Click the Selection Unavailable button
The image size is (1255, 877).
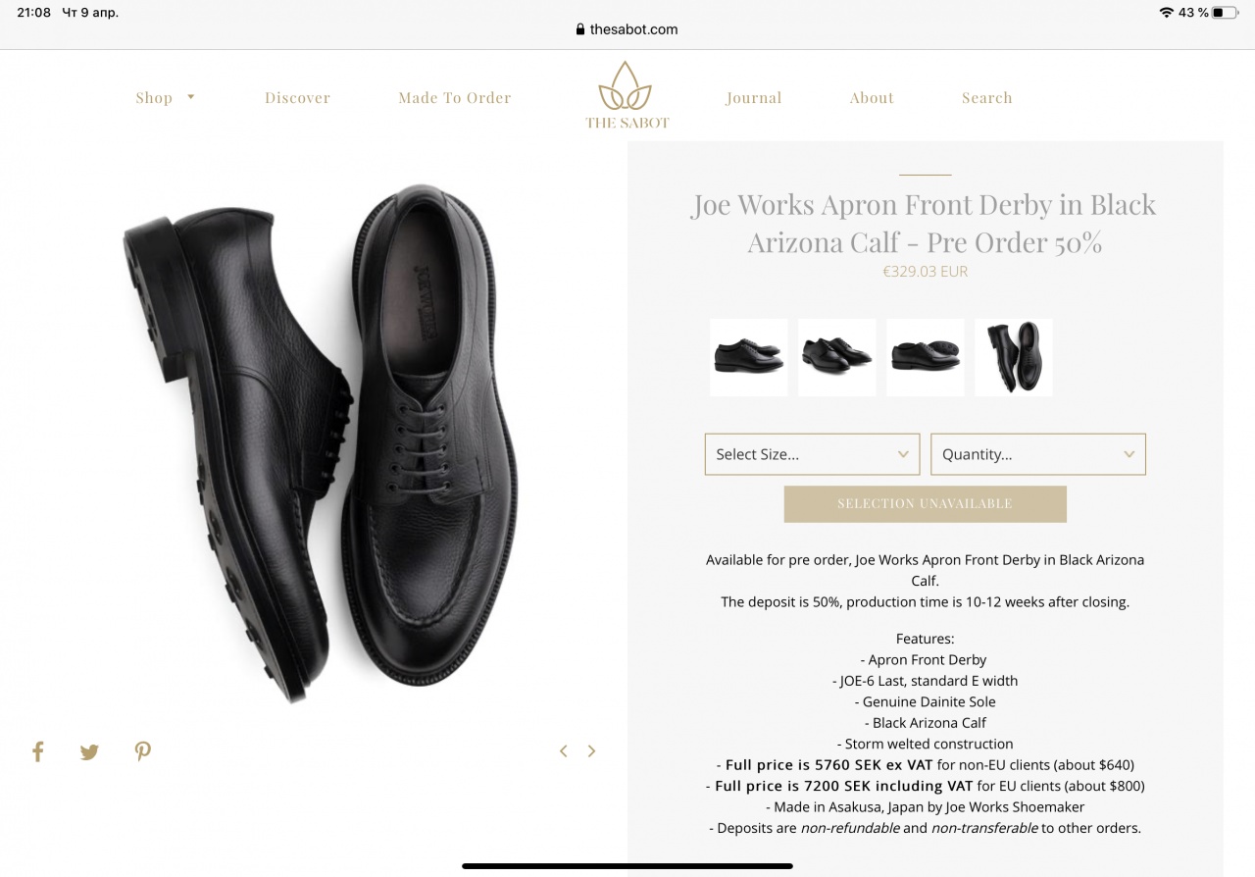click(x=925, y=503)
